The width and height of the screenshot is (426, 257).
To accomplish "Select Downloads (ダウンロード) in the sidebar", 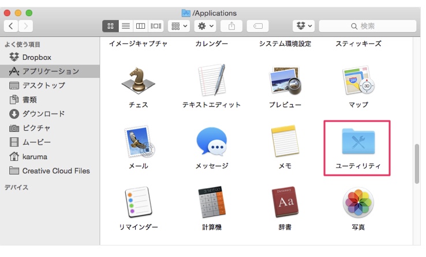I will [x=43, y=114].
